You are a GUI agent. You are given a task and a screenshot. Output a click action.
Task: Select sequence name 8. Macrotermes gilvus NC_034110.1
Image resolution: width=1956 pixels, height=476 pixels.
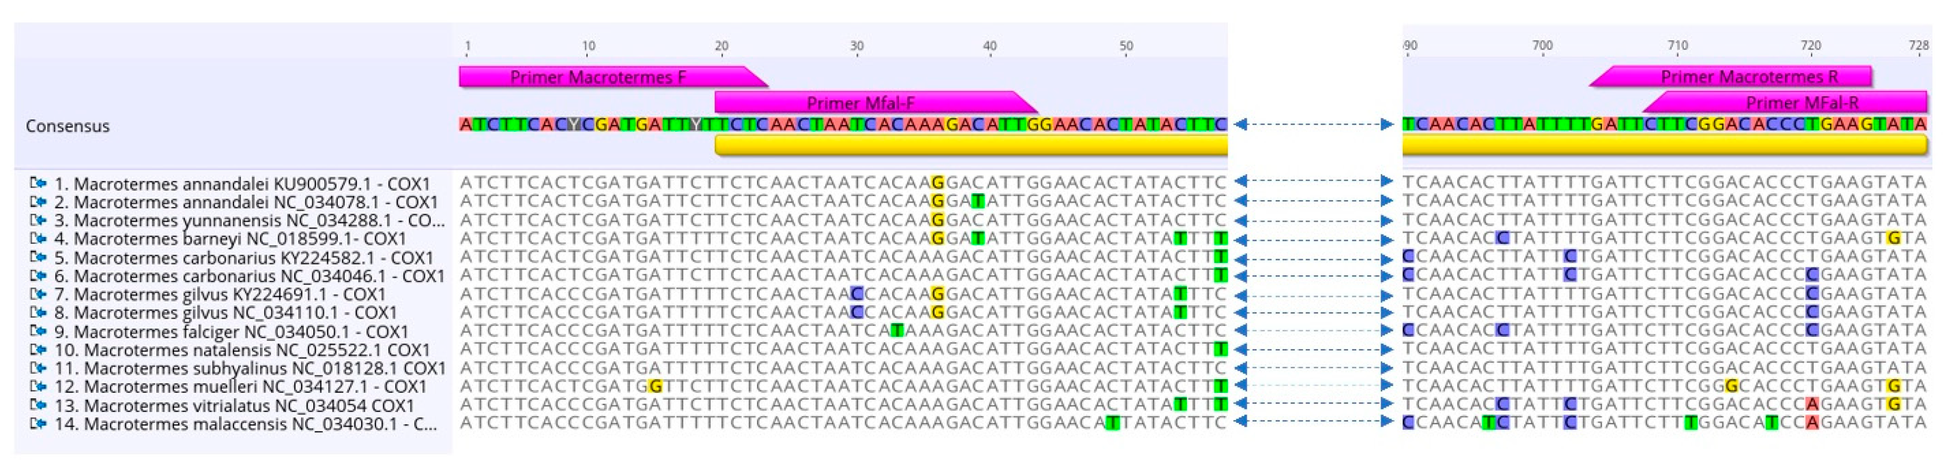pos(226,313)
